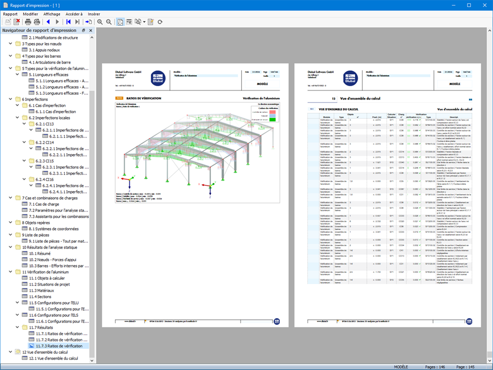Collapse '10 Résultats de l'analyse statique' node
The width and height of the screenshot is (493, 370).
pyautogui.click(x=10, y=247)
